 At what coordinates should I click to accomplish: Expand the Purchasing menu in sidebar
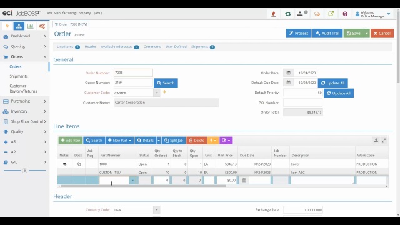(x=25, y=101)
